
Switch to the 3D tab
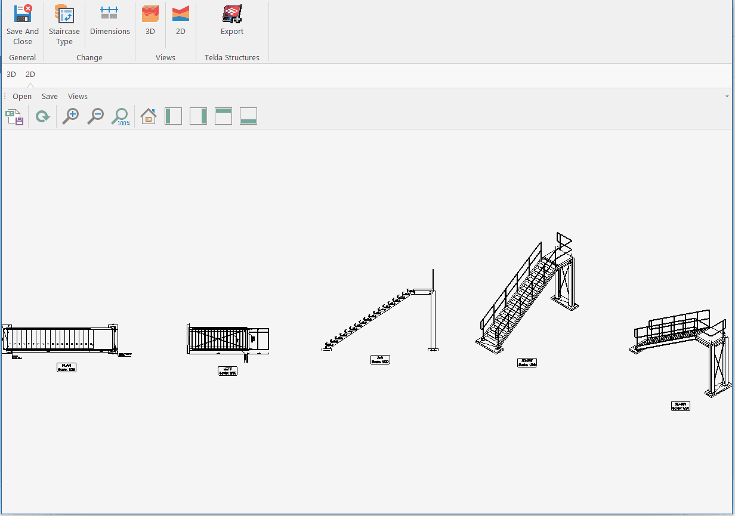pyautogui.click(x=11, y=75)
